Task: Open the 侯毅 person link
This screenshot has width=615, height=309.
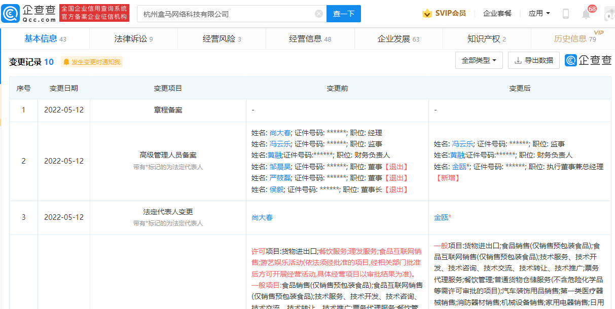Action: tap(276, 189)
